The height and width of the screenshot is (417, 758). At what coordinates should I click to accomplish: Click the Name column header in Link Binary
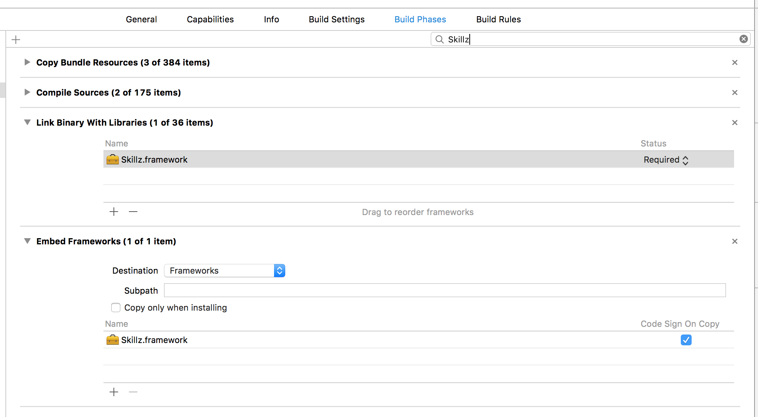[116, 143]
